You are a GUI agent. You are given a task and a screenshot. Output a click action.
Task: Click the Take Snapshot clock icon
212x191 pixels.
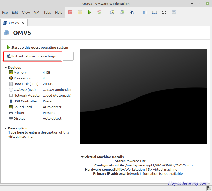coord(112,12)
